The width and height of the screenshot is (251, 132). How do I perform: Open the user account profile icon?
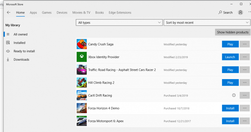(x=240, y=13)
